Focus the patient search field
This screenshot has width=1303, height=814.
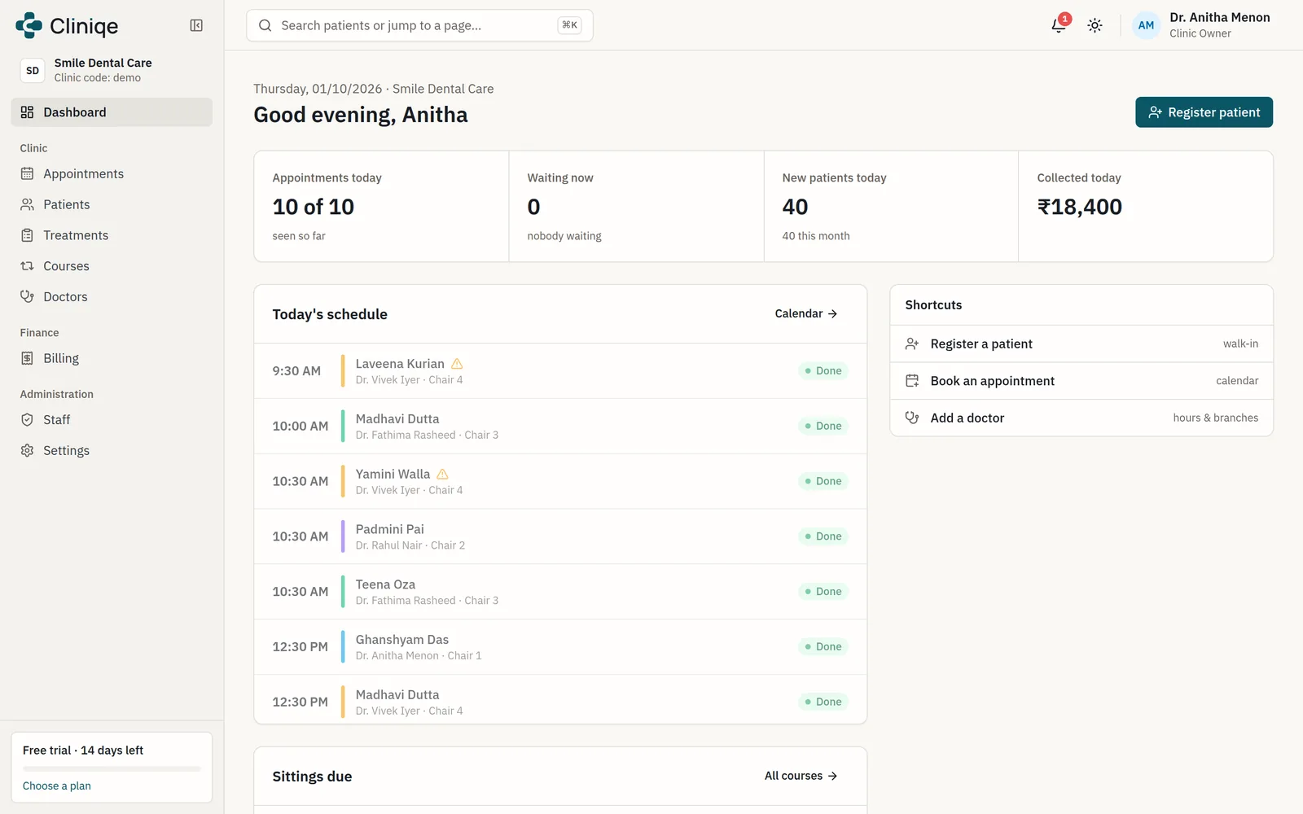click(x=419, y=25)
